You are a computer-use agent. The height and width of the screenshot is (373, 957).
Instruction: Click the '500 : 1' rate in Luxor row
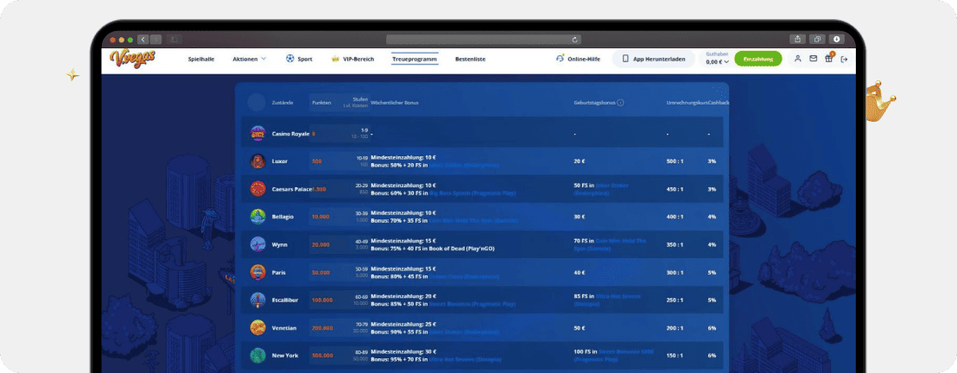click(x=675, y=161)
